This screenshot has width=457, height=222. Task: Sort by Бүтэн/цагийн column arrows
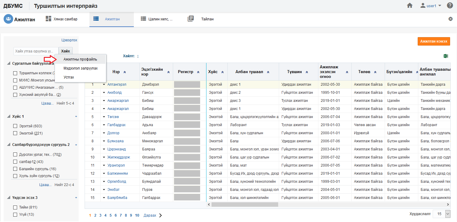click(x=417, y=72)
